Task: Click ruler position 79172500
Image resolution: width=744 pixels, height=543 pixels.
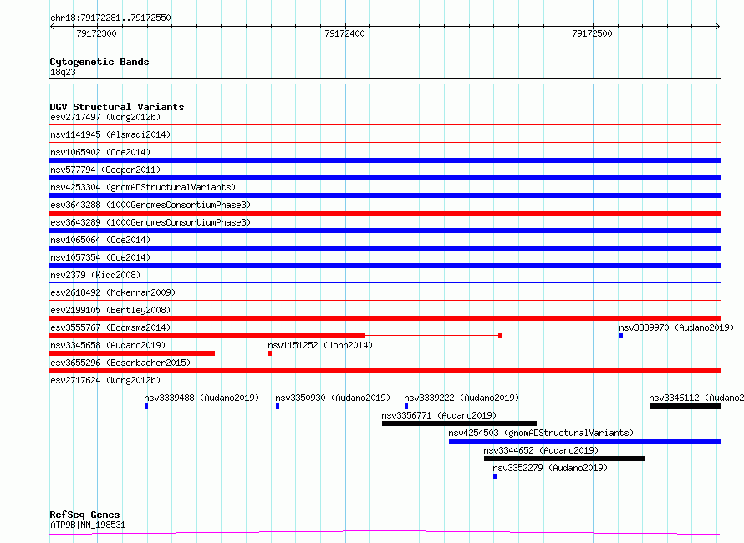Action: [x=592, y=33]
